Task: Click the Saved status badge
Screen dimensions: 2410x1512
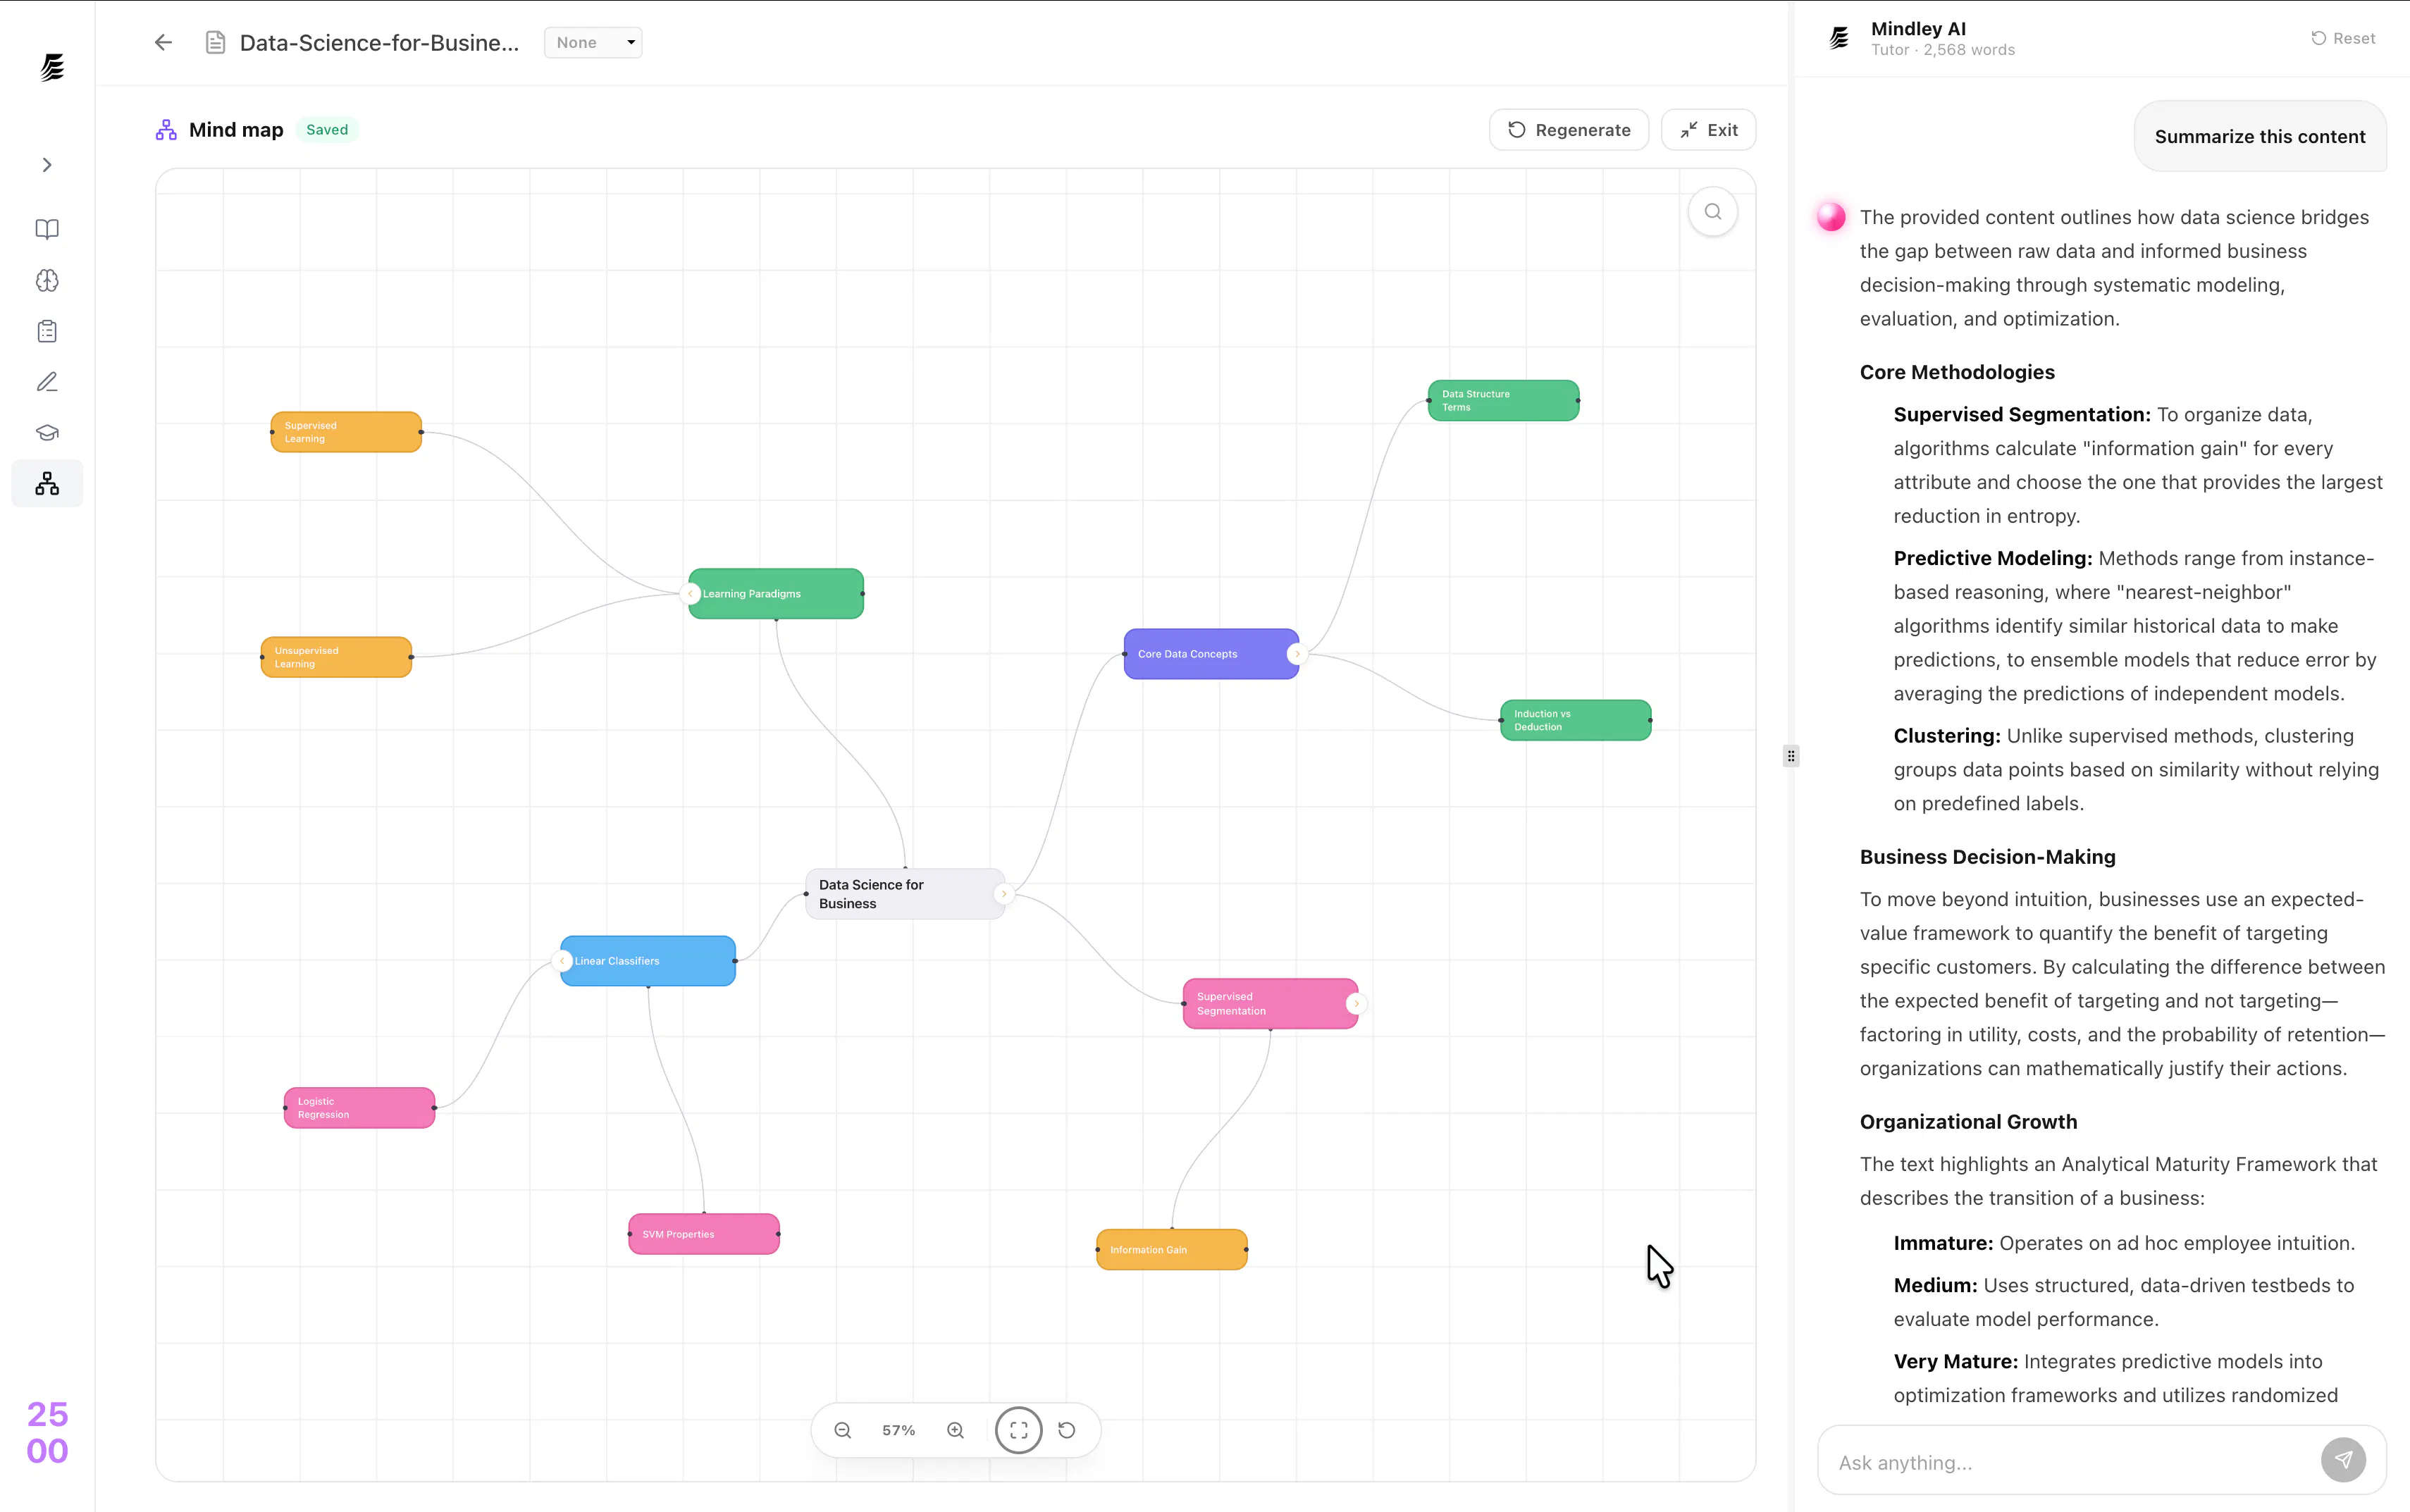Action: (327, 130)
